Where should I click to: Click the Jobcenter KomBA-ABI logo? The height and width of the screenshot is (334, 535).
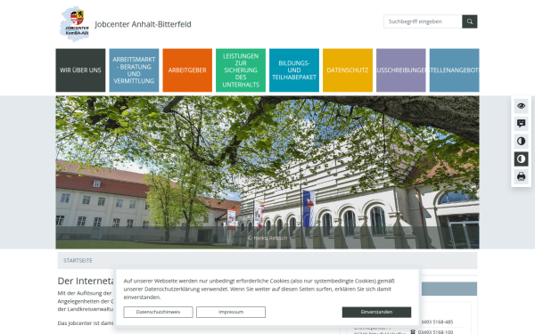75,23
